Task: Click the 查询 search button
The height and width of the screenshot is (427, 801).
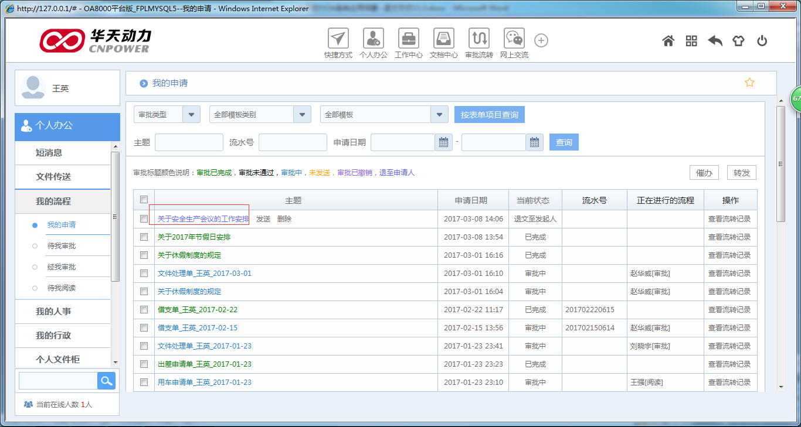Action: pyautogui.click(x=564, y=142)
